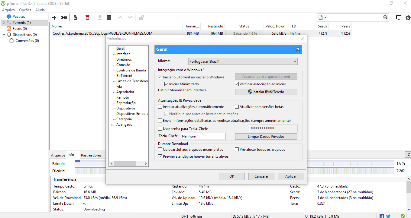The height and width of the screenshot is (218, 411).
Task: Click the 'Limpar Dados Privados' button
Action: pos(266,137)
